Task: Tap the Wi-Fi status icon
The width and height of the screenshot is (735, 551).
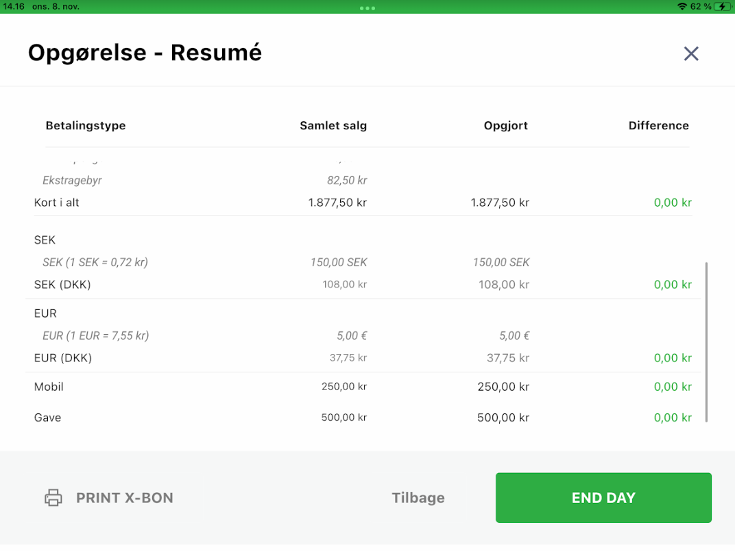Action: pos(682,7)
